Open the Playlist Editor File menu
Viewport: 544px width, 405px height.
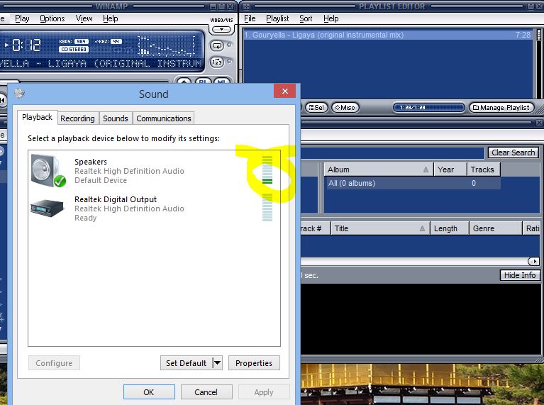click(x=250, y=18)
